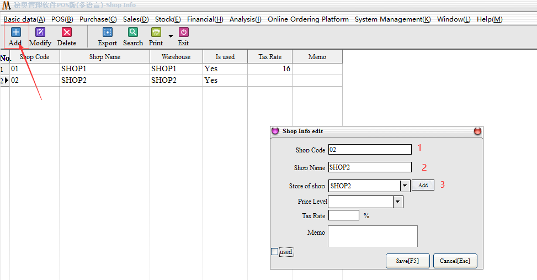The height and width of the screenshot is (280, 537).
Task: Click the Exit toolbar icon
Action: pos(184,33)
